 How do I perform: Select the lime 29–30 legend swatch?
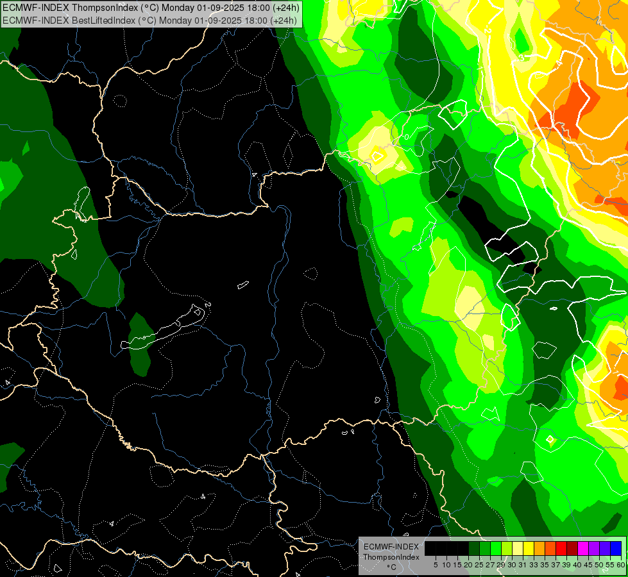(507, 548)
